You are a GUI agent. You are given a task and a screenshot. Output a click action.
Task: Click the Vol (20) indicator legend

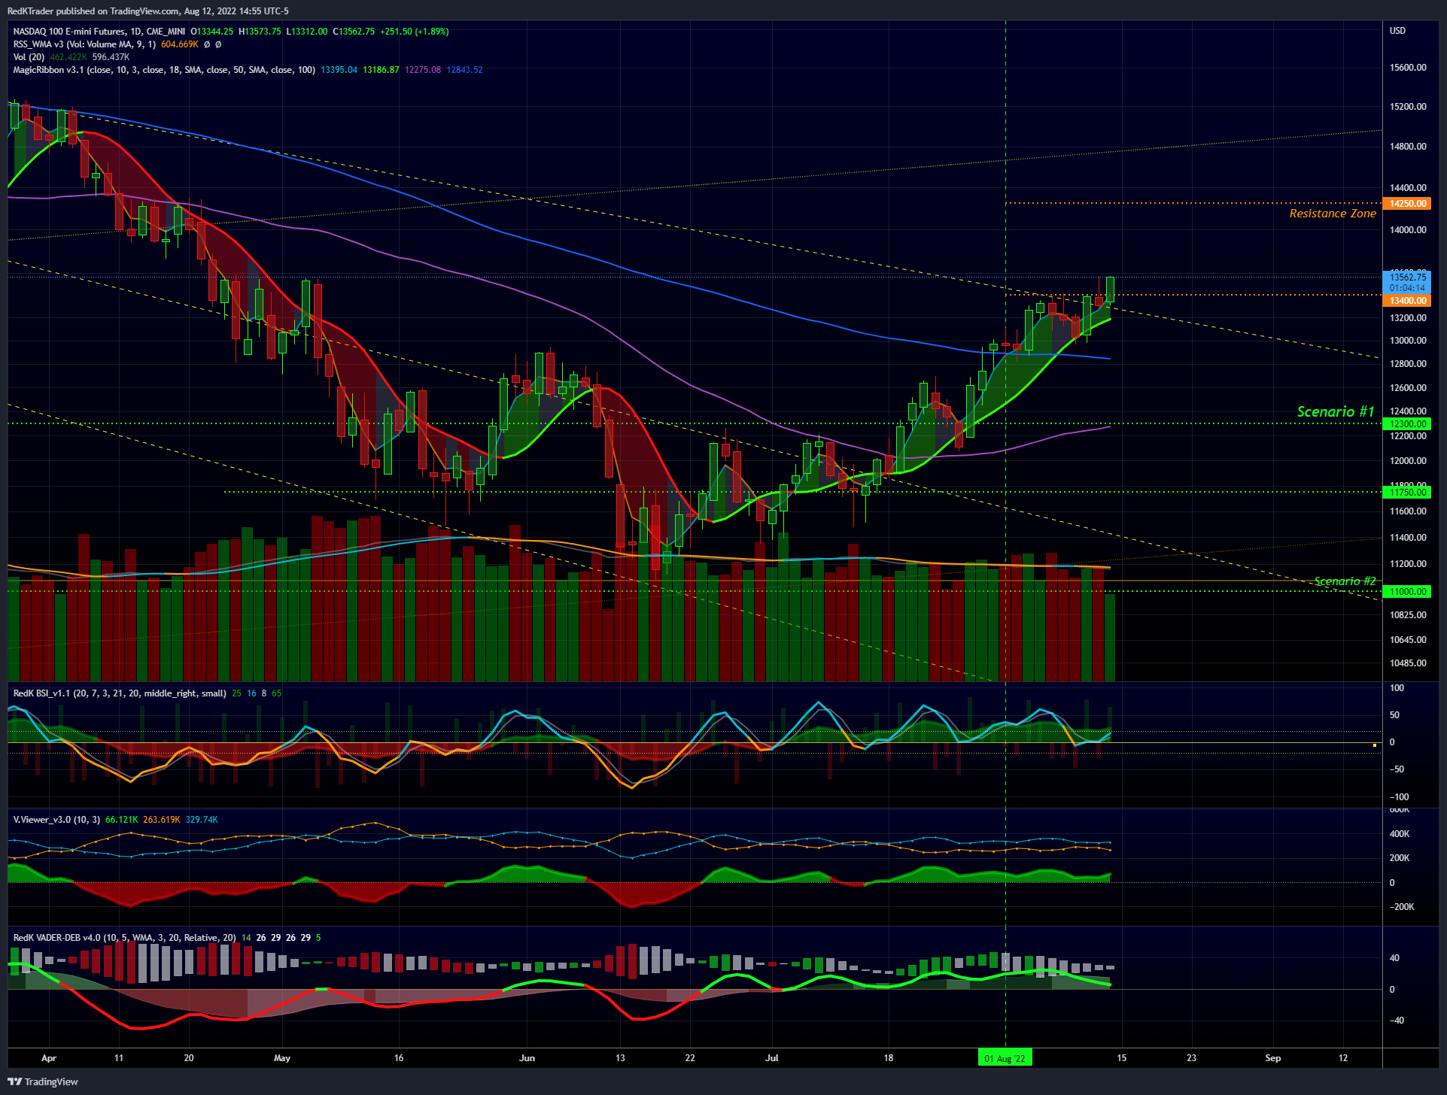pos(29,57)
